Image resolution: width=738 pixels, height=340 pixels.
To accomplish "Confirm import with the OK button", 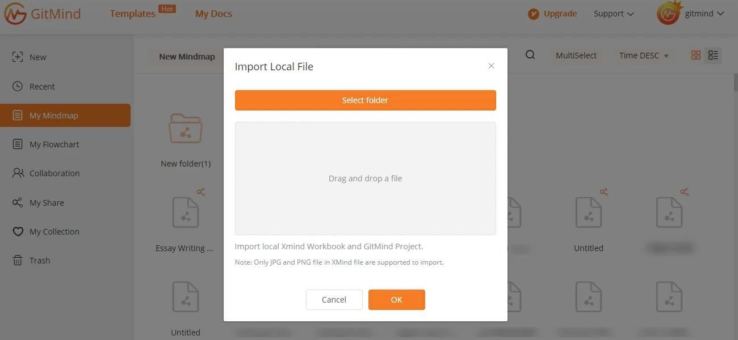I will (x=397, y=300).
